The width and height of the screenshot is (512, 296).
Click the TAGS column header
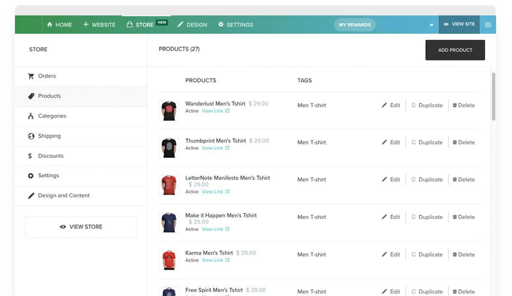tap(304, 80)
